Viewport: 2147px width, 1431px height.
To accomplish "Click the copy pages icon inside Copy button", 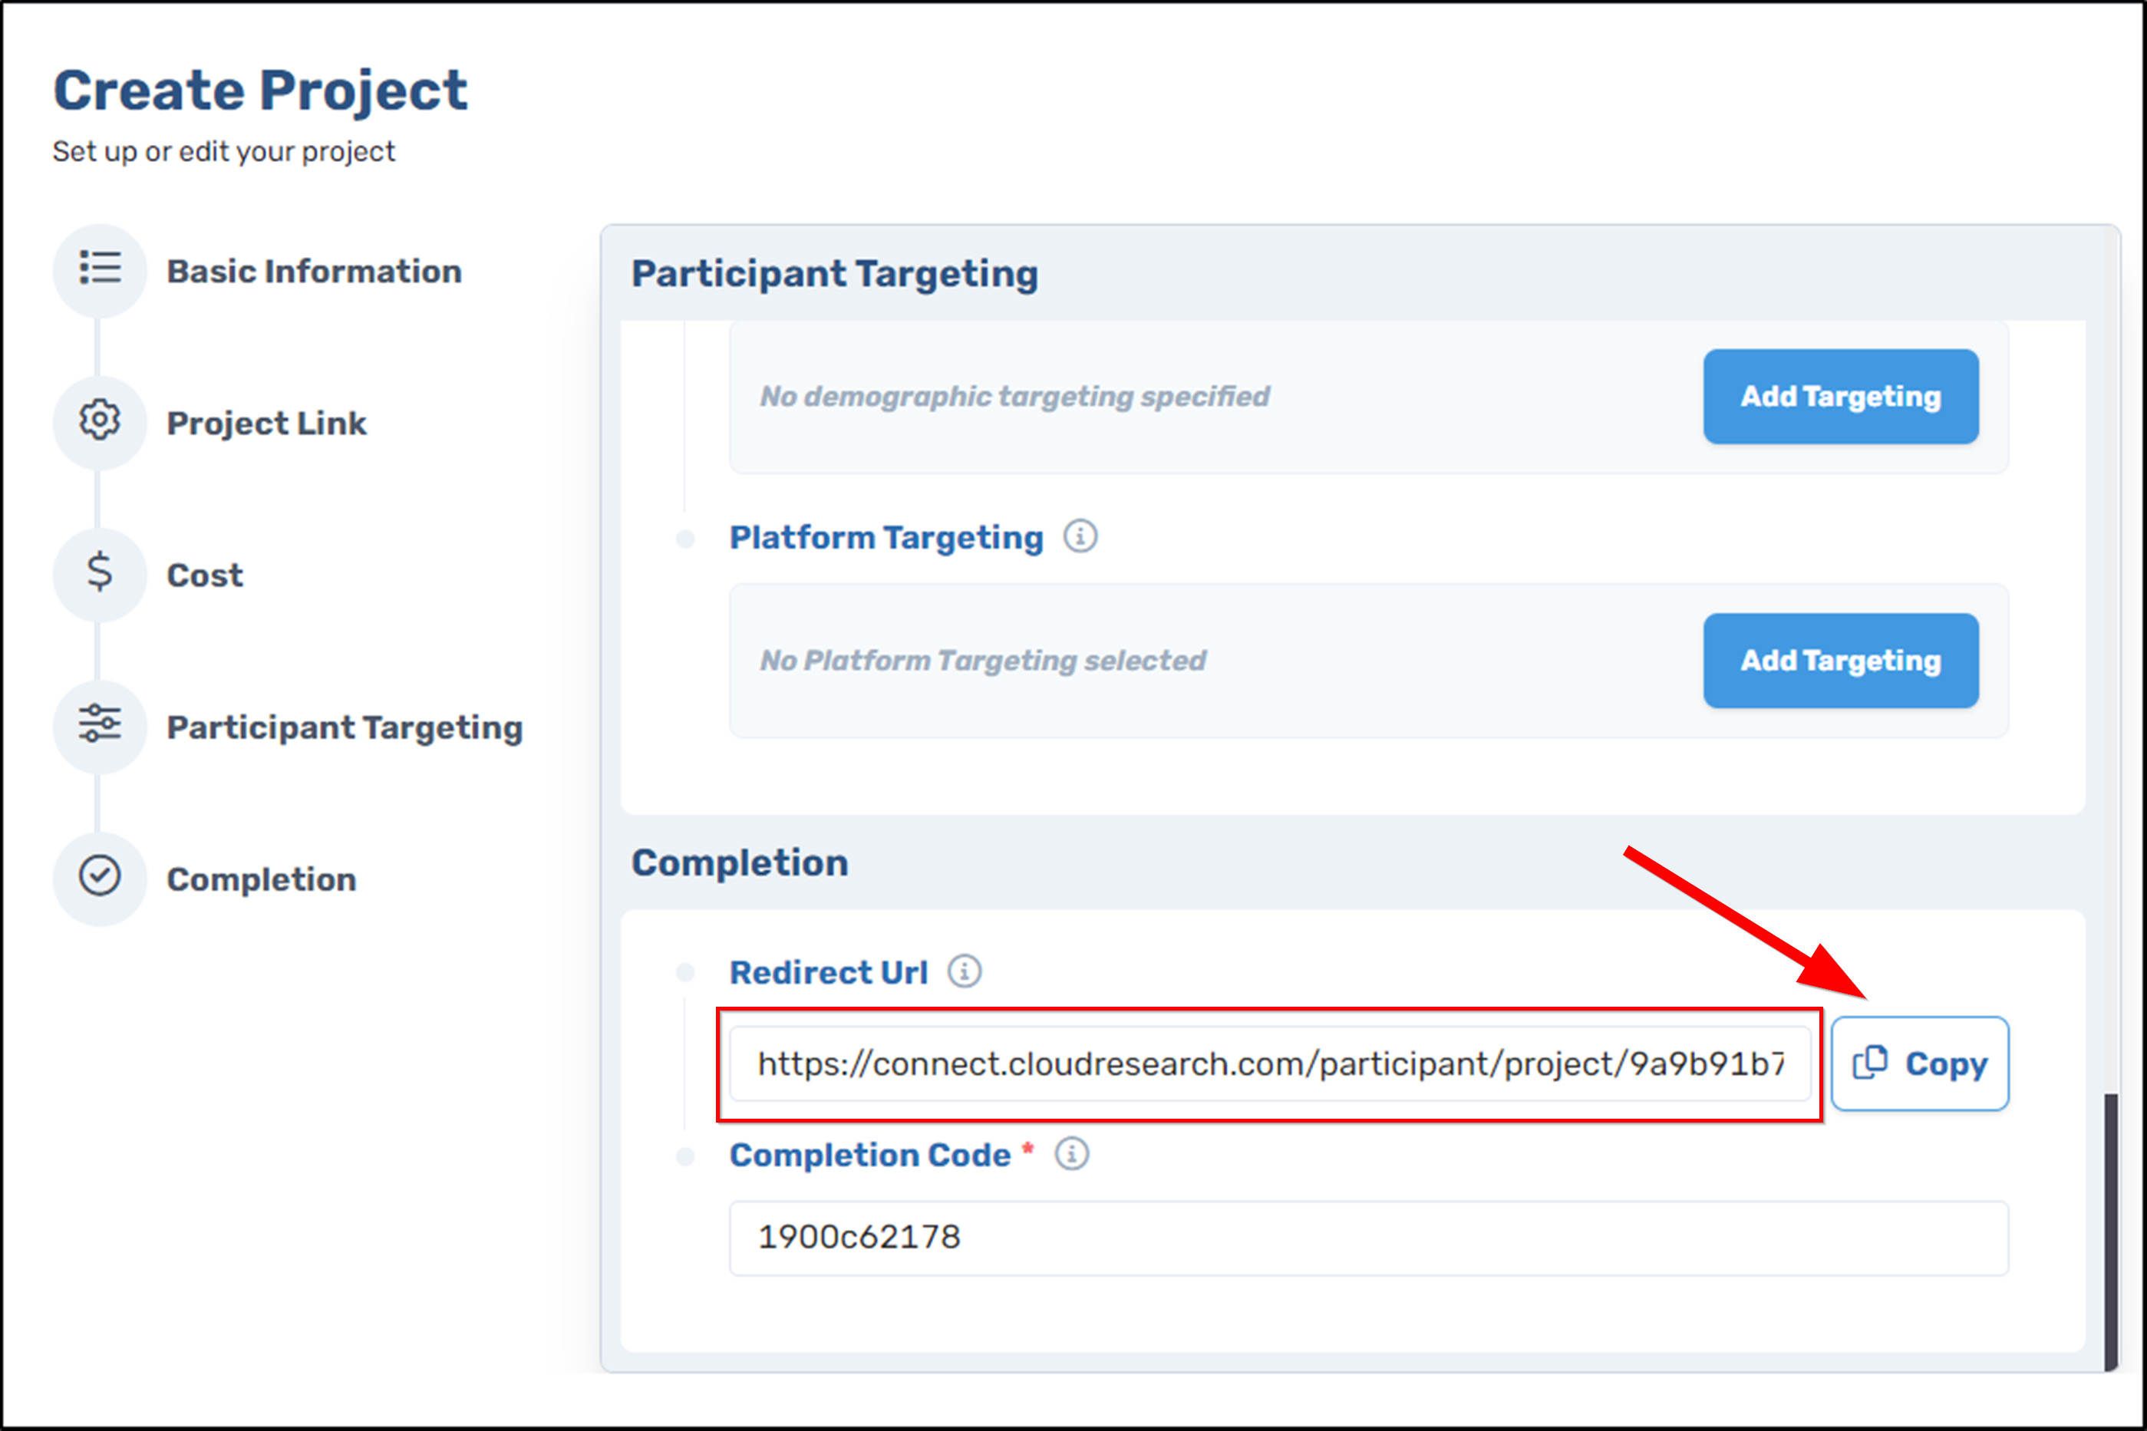I will tap(1870, 1062).
